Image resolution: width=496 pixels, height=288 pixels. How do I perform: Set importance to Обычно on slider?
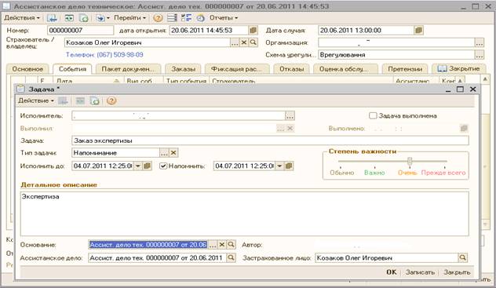(x=341, y=173)
